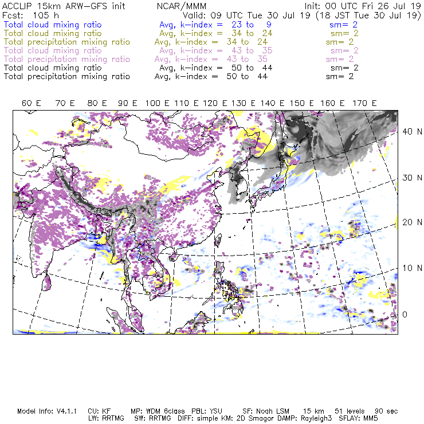424x424 pixels.
Task: Select 'sm= 2' on black precipitation row
Action: [x=340, y=77]
